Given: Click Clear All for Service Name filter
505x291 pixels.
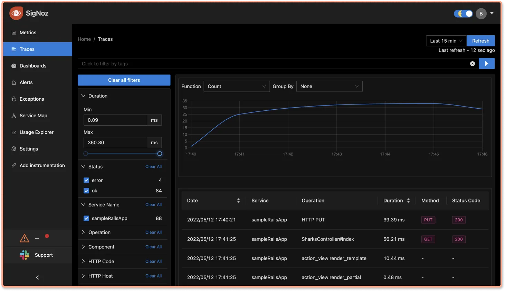Looking at the screenshot, I should point(153,204).
